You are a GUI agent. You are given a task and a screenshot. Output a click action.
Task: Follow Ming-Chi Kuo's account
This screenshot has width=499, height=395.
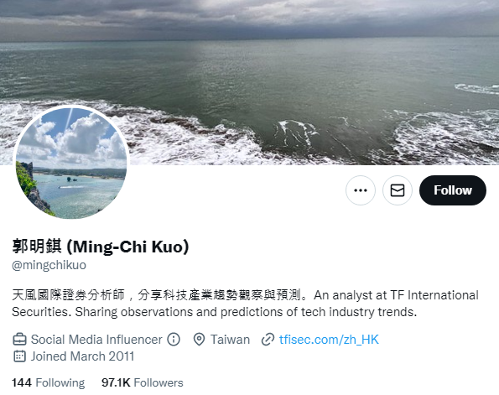(453, 190)
